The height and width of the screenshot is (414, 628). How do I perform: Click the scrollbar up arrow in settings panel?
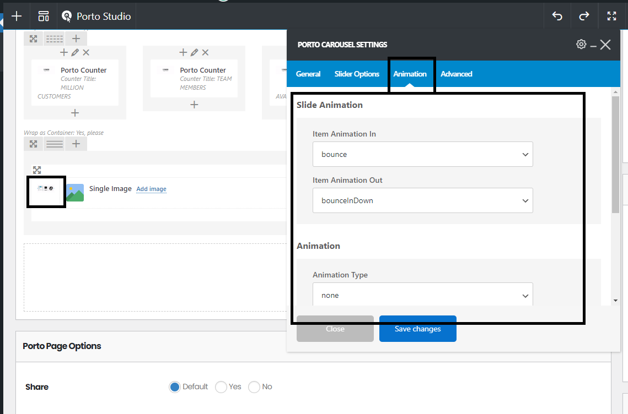click(615, 92)
